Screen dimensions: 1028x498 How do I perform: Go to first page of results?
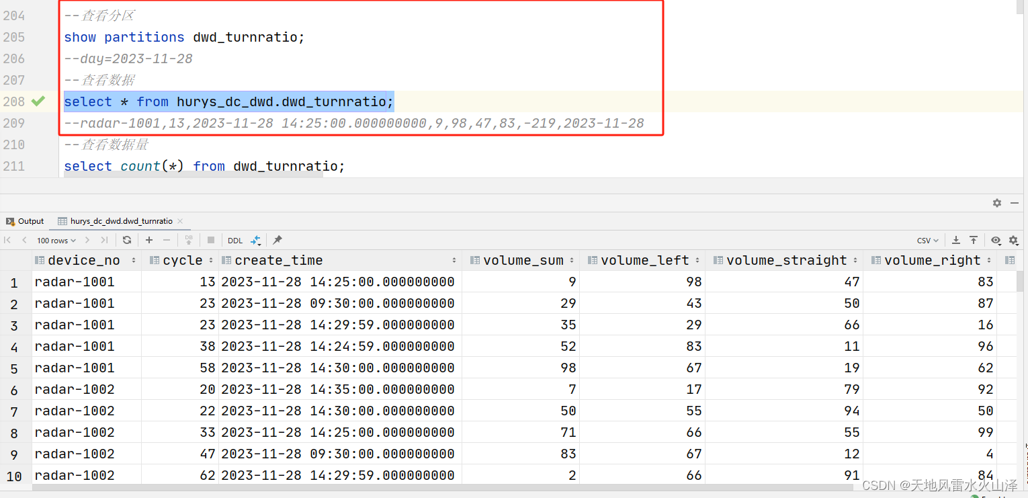coord(7,240)
